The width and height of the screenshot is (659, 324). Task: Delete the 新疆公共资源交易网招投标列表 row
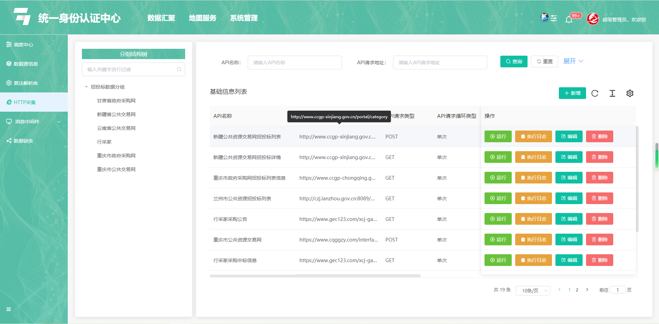(599, 136)
